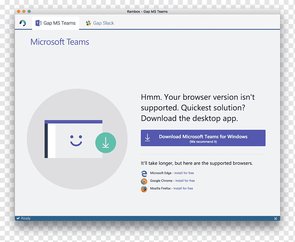Screen dimensions: 295x242
Task: Maximize the Rambox window with the green button
Action: tap(29, 12)
